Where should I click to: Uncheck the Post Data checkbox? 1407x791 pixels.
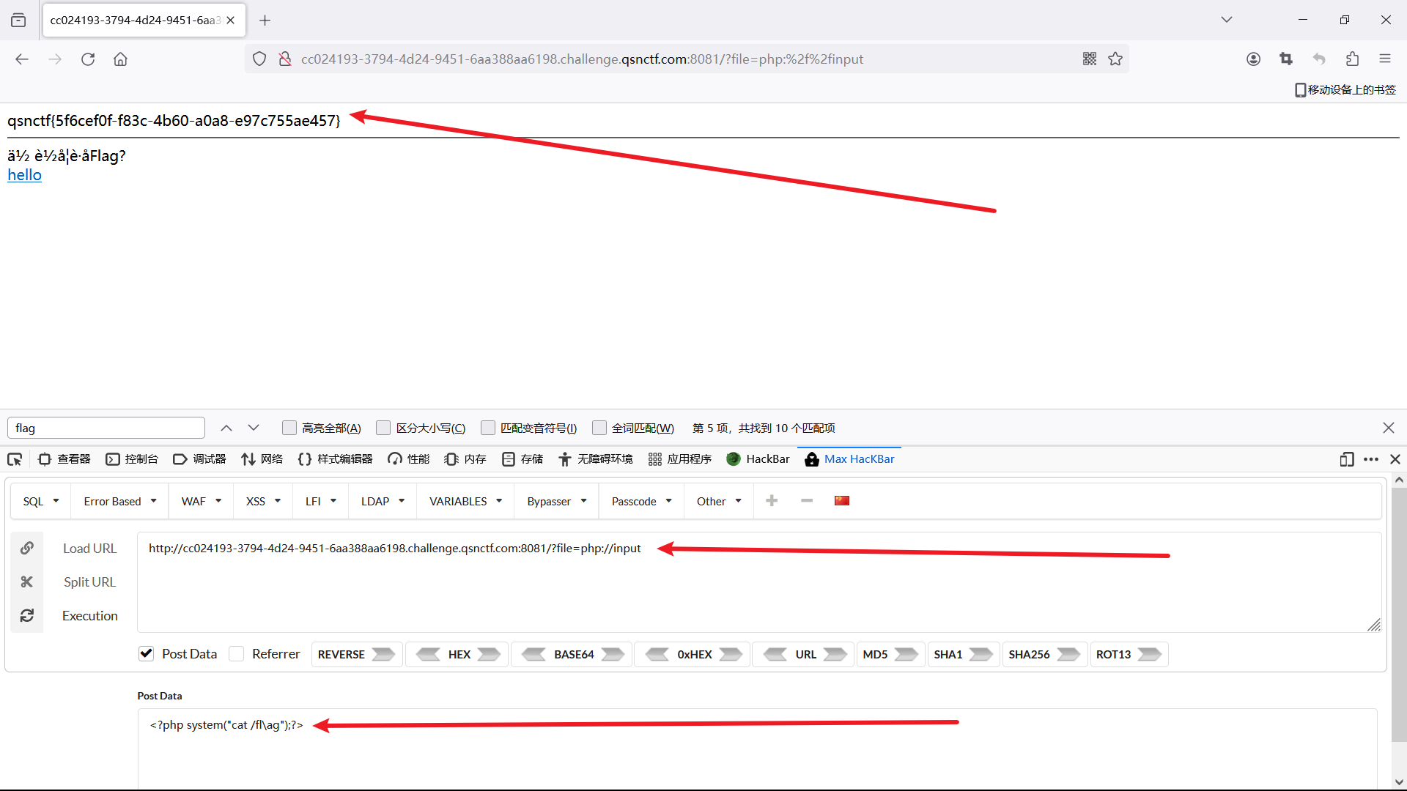pos(147,653)
